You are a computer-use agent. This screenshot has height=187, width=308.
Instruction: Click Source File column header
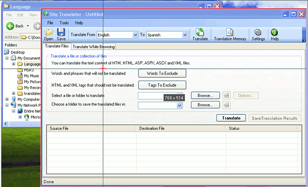pos(91,129)
